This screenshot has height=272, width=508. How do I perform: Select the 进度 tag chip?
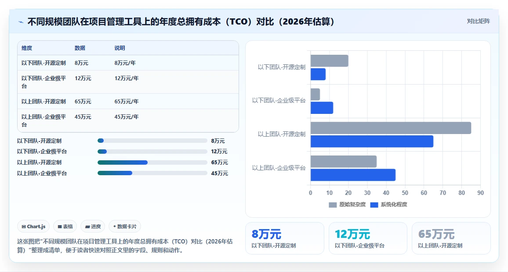click(93, 226)
